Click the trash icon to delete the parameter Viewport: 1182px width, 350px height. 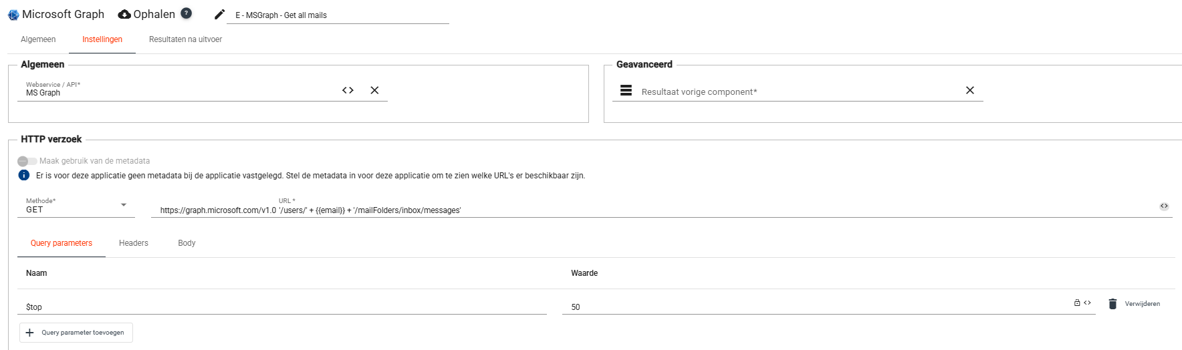1112,304
